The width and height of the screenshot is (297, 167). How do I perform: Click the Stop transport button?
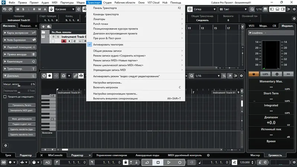(158, 162)
